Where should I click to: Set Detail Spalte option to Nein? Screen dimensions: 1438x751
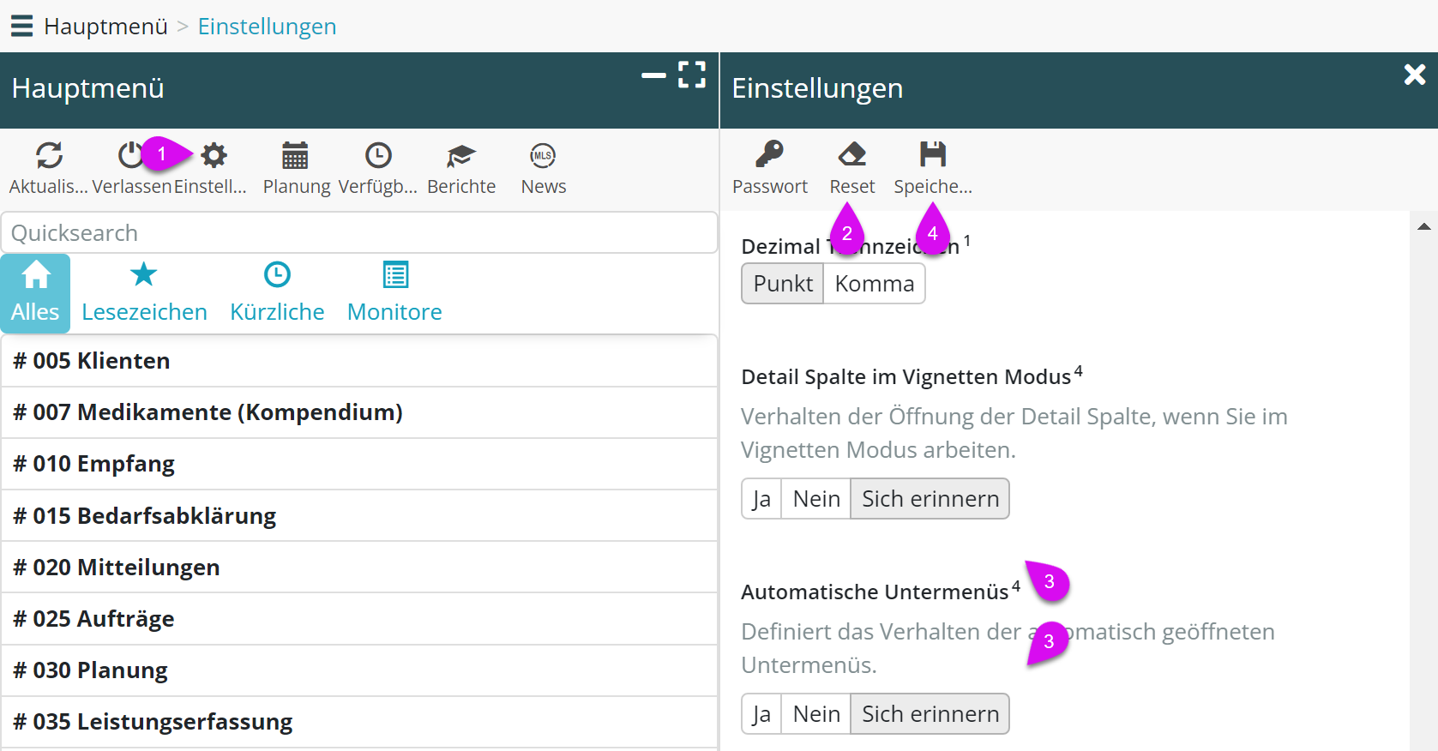tap(815, 499)
